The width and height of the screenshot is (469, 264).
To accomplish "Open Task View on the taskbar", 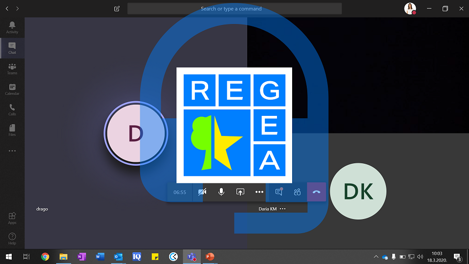I will [26, 257].
